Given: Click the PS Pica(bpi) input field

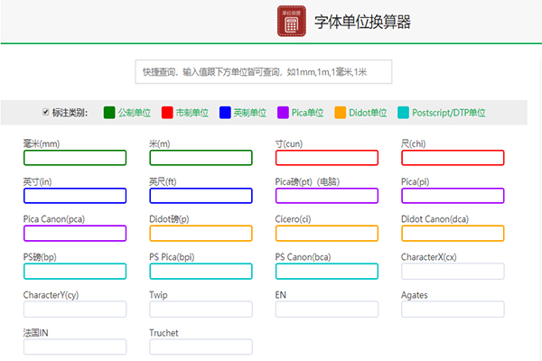Looking at the screenshot, I should coord(201,271).
